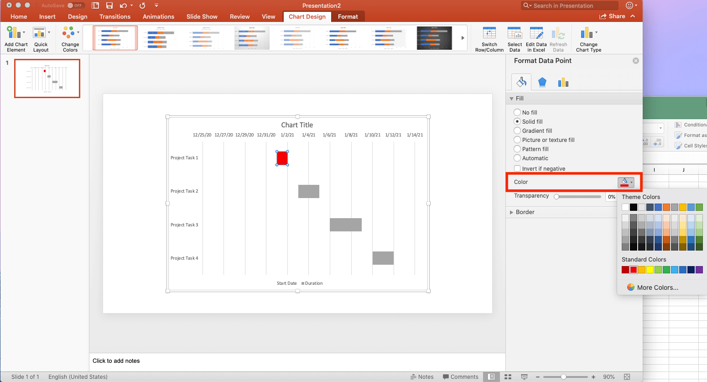Image resolution: width=707 pixels, height=382 pixels.
Task: Toggle the AutoSave switch
Action: coord(76,5)
